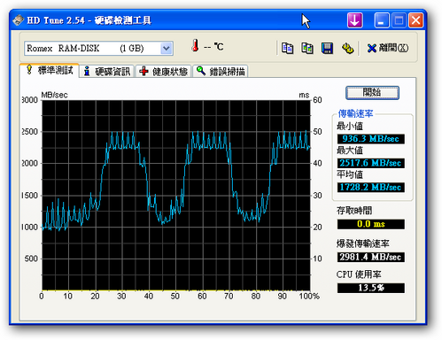The width and height of the screenshot is (442, 340).
Task: Open the 健康狀態 tab
Action: 164,72
